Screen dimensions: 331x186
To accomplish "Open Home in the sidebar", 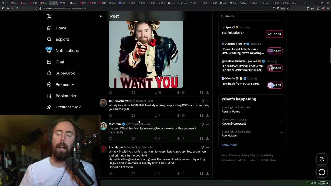I will 57,28.
